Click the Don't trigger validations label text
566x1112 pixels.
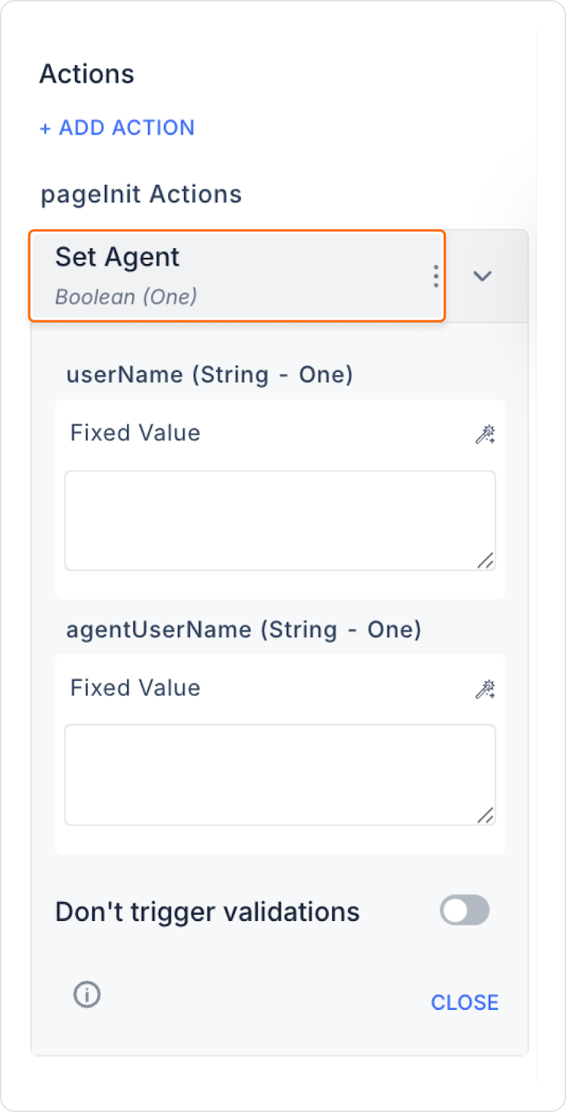pyautogui.click(x=208, y=912)
